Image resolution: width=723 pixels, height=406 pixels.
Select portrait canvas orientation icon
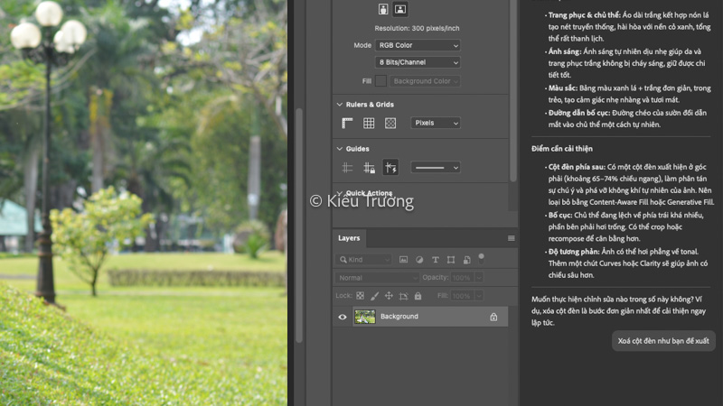pos(382,9)
